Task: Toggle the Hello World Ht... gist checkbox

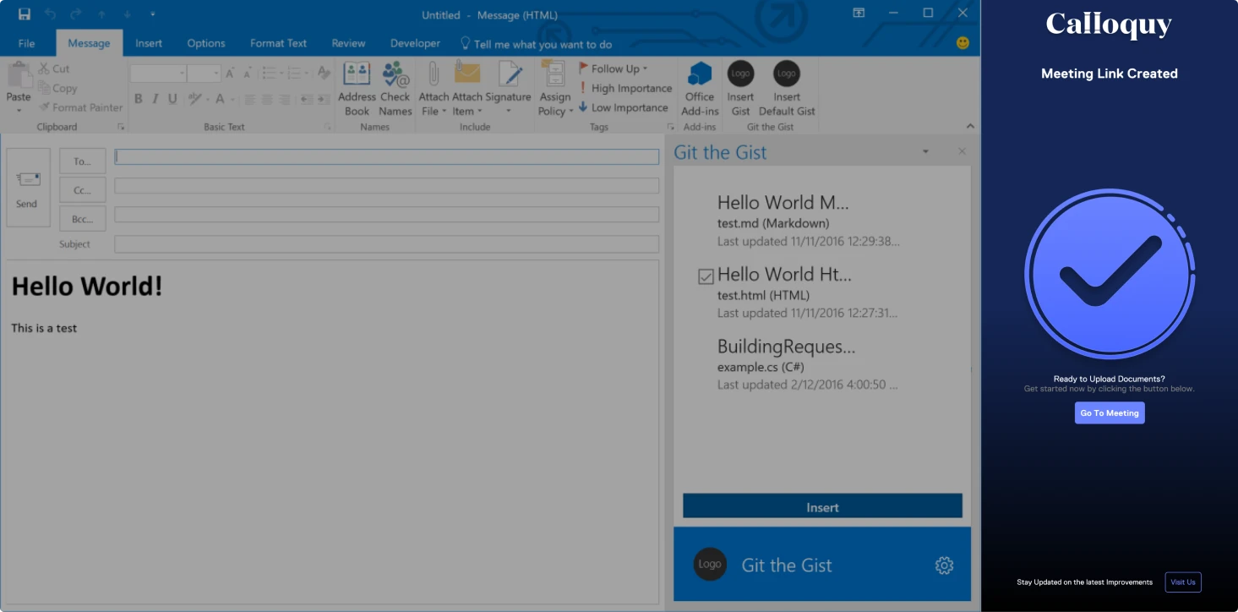Action: point(706,276)
